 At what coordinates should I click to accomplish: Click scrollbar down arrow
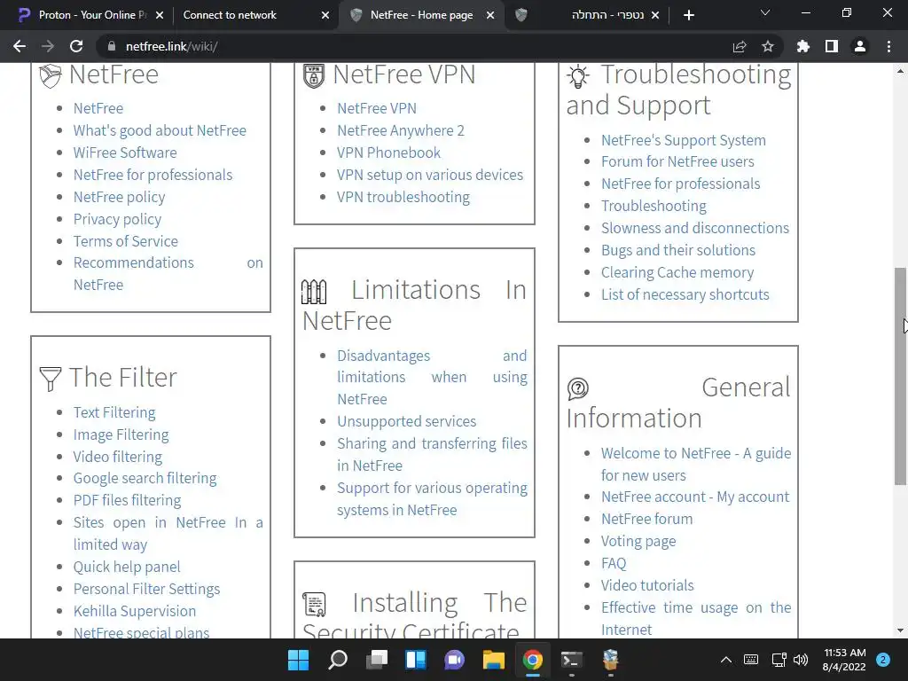pyautogui.click(x=900, y=630)
